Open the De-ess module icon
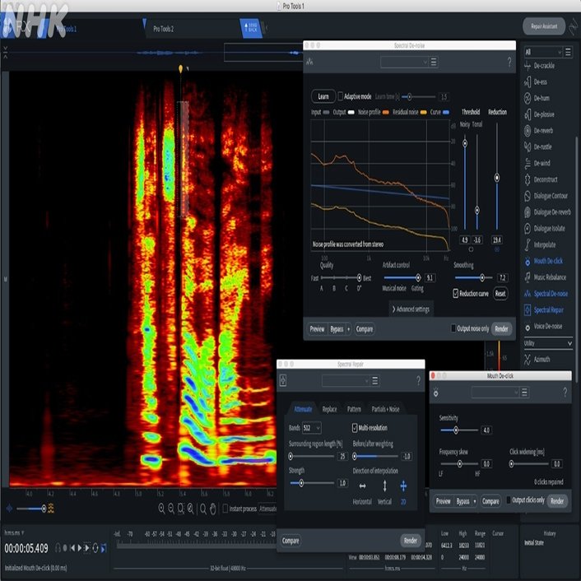581x581 pixels. pos(528,82)
